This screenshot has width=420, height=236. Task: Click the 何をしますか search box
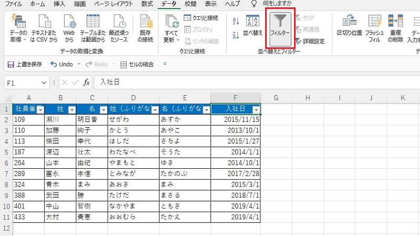pyautogui.click(x=277, y=4)
